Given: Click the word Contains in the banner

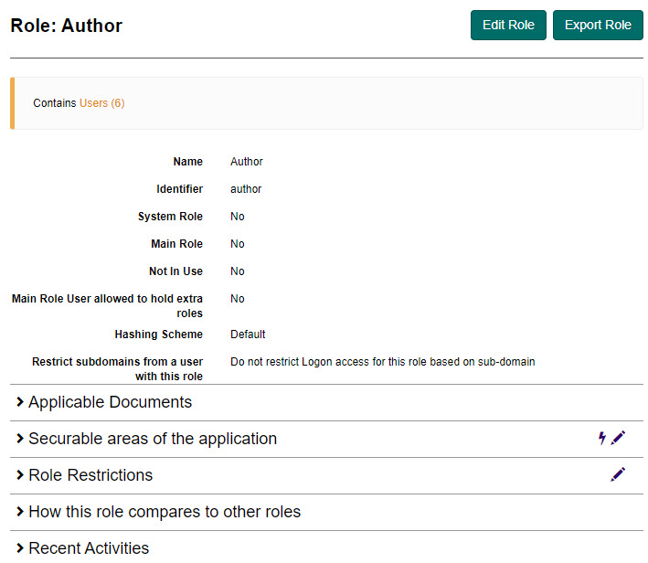Looking at the screenshot, I should pyautogui.click(x=55, y=103).
